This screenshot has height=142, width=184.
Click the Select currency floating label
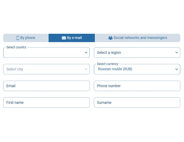pyautogui.click(x=108, y=64)
